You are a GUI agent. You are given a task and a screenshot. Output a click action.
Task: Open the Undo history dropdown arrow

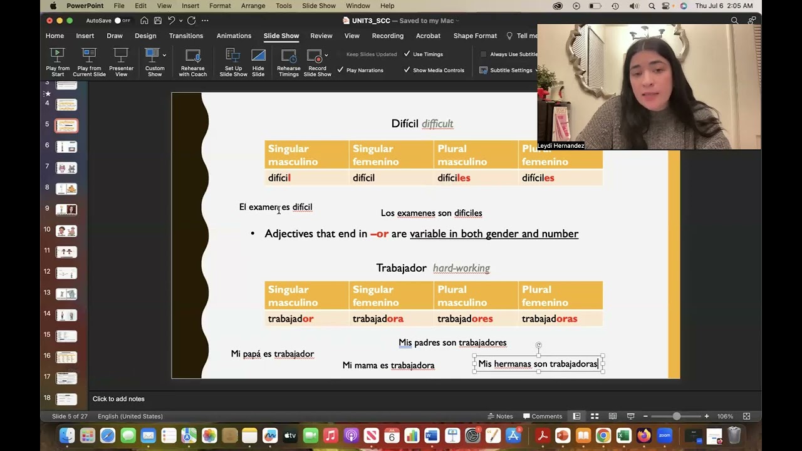[180, 21]
